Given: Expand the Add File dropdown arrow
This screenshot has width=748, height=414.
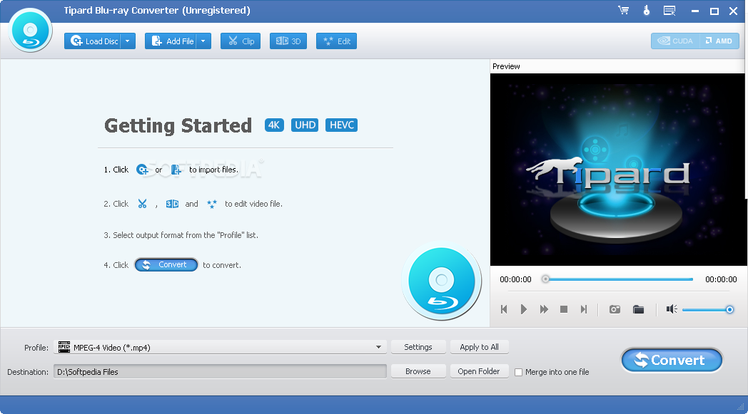Looking at the screenshot, I should point(203,41).
